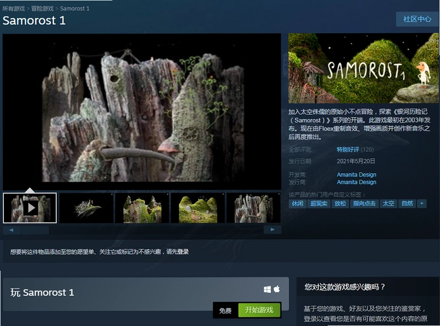This screenshot has width=440, height=326.
Task: Slide the thumbnail strip scrollbar handle
Action: coord(35,230)
